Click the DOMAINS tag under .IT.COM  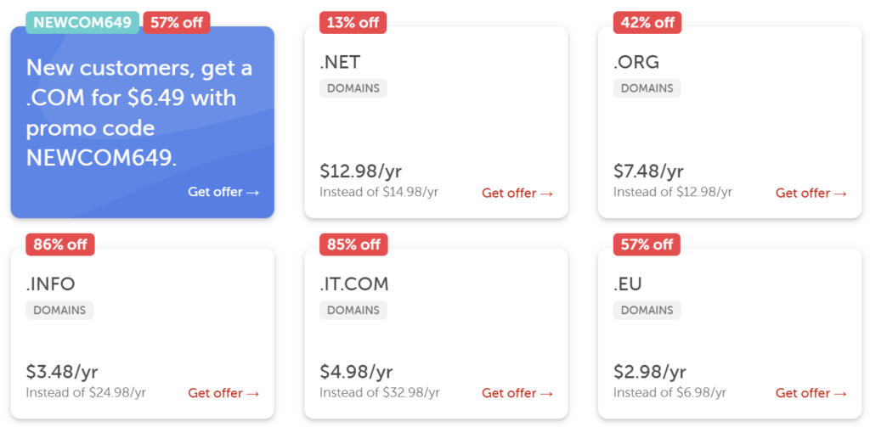[x=353, y=311]
